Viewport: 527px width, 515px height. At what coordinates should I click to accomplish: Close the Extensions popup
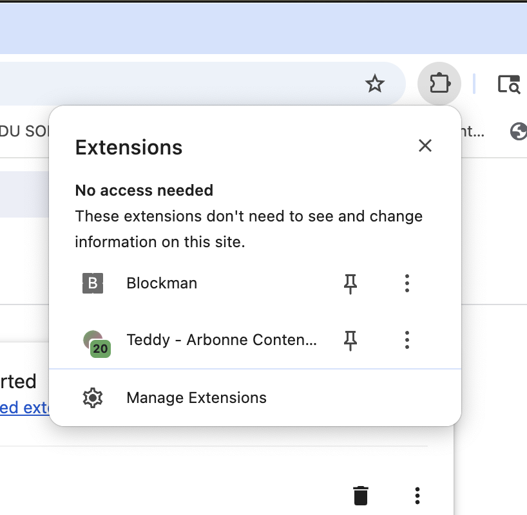(425, 145)
